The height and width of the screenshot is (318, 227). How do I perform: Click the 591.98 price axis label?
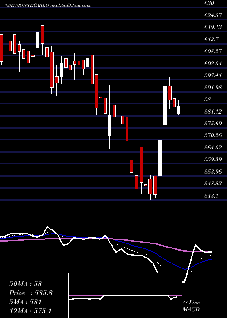click(213, 88)
